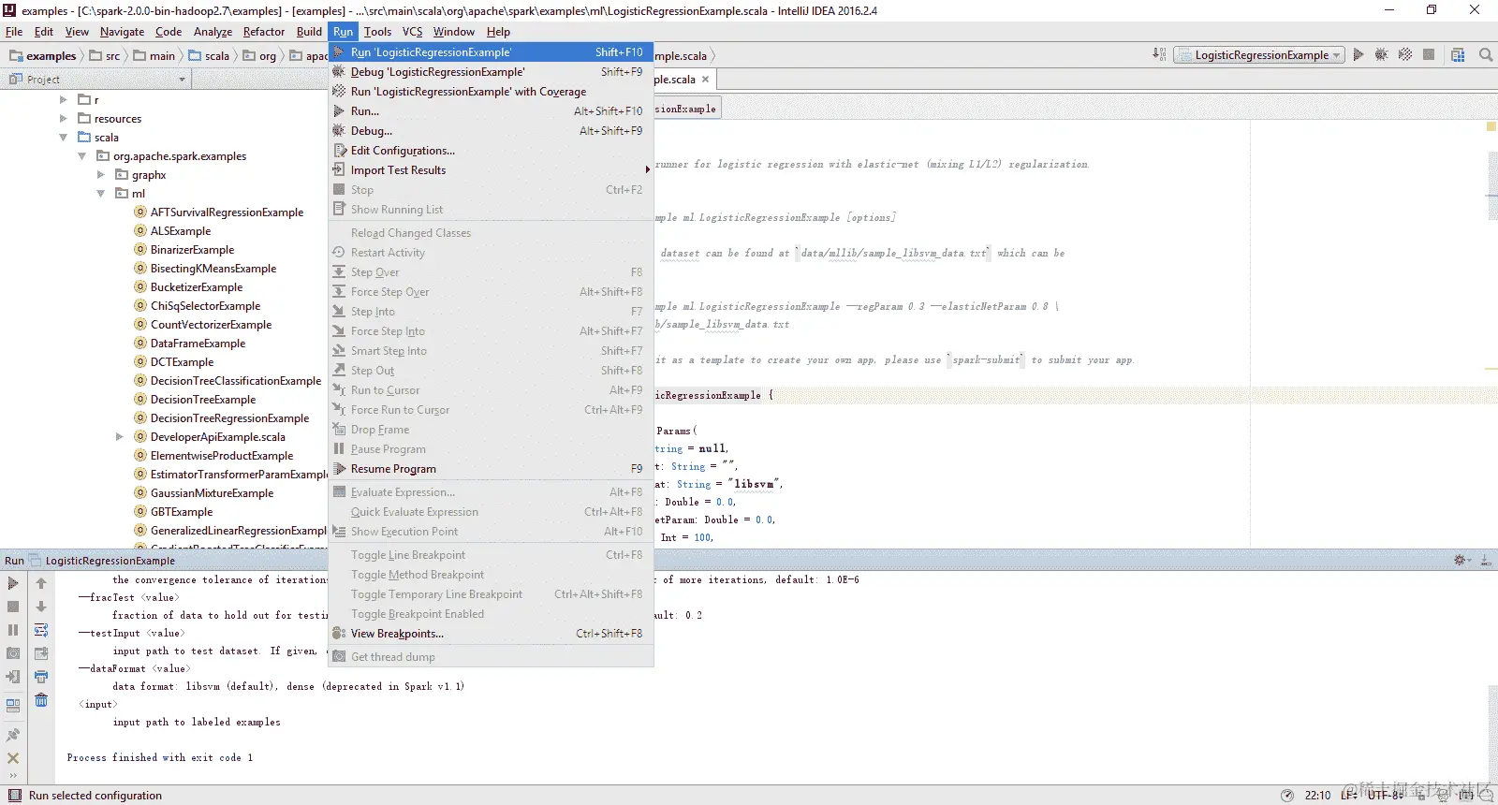Image resolution: width=1498 pixels, height=805 pixels.
Task: Click Restore Layout icon in Run panel
Action: (x=13, y=705)
